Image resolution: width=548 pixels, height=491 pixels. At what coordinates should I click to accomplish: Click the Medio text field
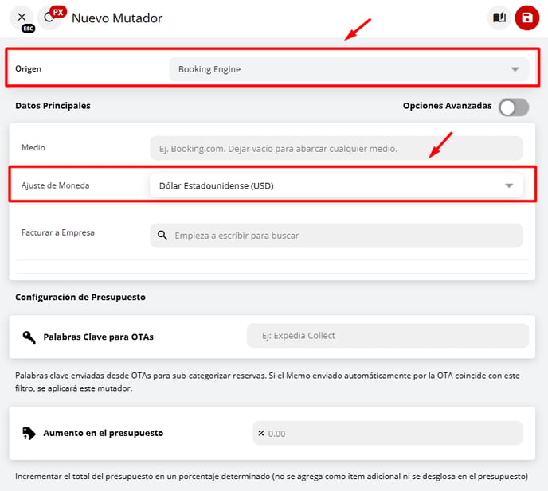tap(335, 148)
